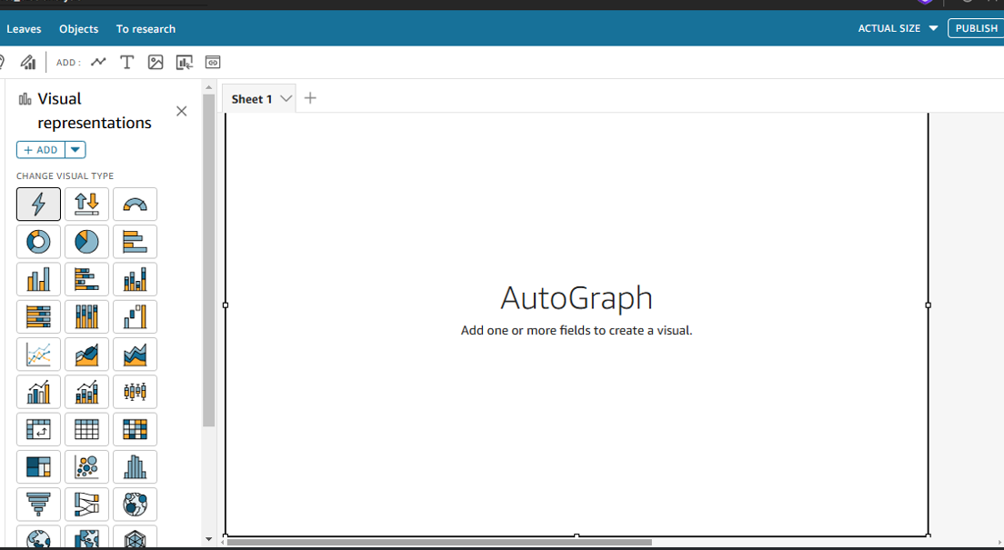Select the pie chart visual type
The width and height of the screenshot is (1004, 550).
click(86, 242)
